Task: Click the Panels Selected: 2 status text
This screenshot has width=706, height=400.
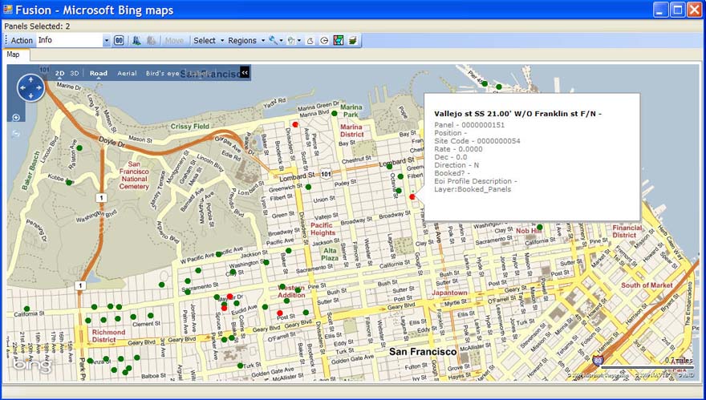Action: pyautogui.click(x=37, y=26)
